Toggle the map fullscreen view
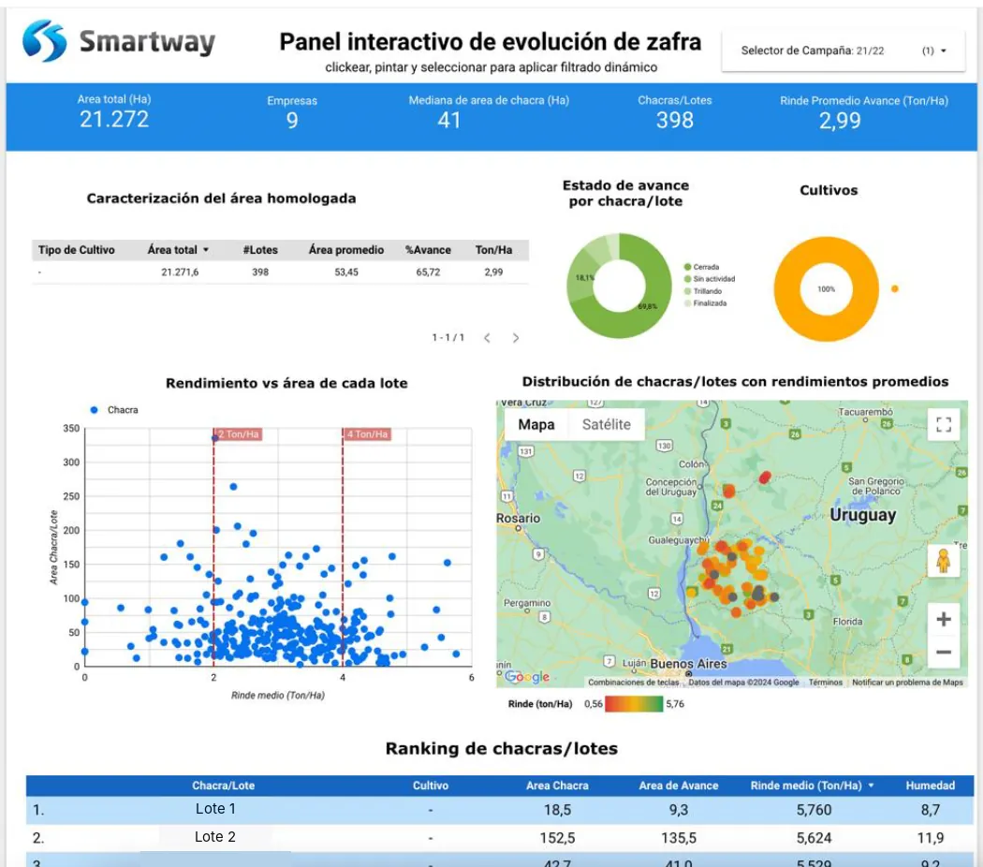This screenshot has width=983, height=867. pos(944,424)
